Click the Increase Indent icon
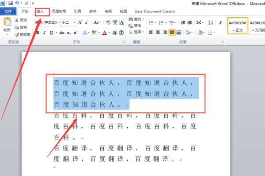The width and height of the screenshot is (265, 176). click(189, 22)
